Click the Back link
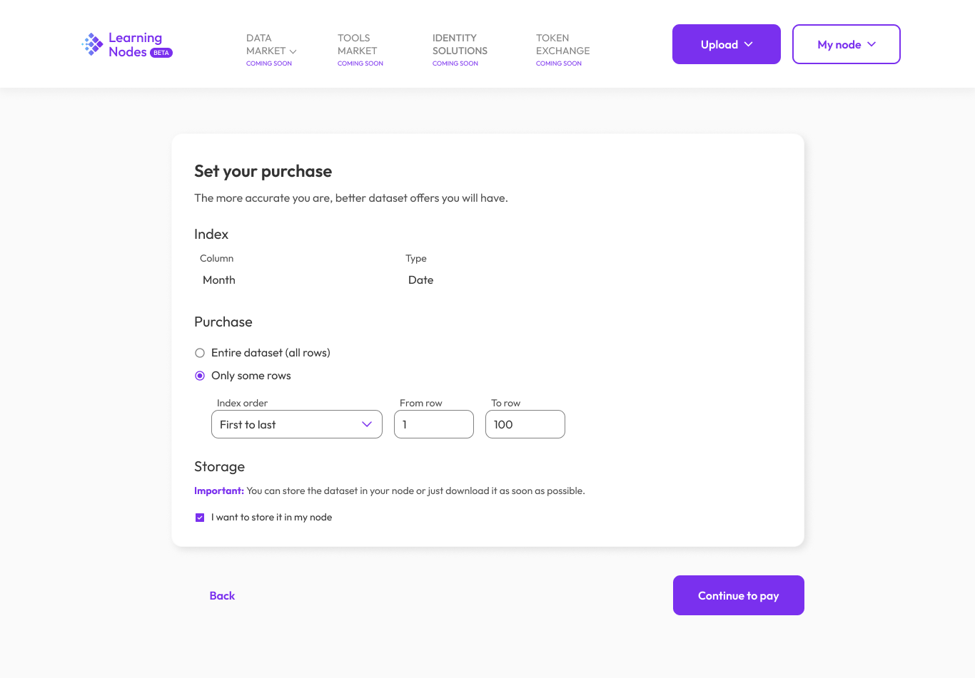975x678 pixels. point(222,596)
